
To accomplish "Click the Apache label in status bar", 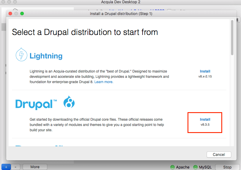I will click(x=183, y=167).
